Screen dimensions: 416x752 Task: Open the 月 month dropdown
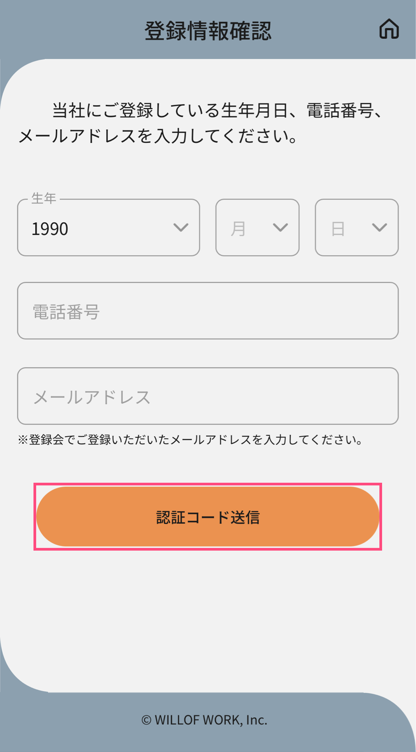click(257, 228)
